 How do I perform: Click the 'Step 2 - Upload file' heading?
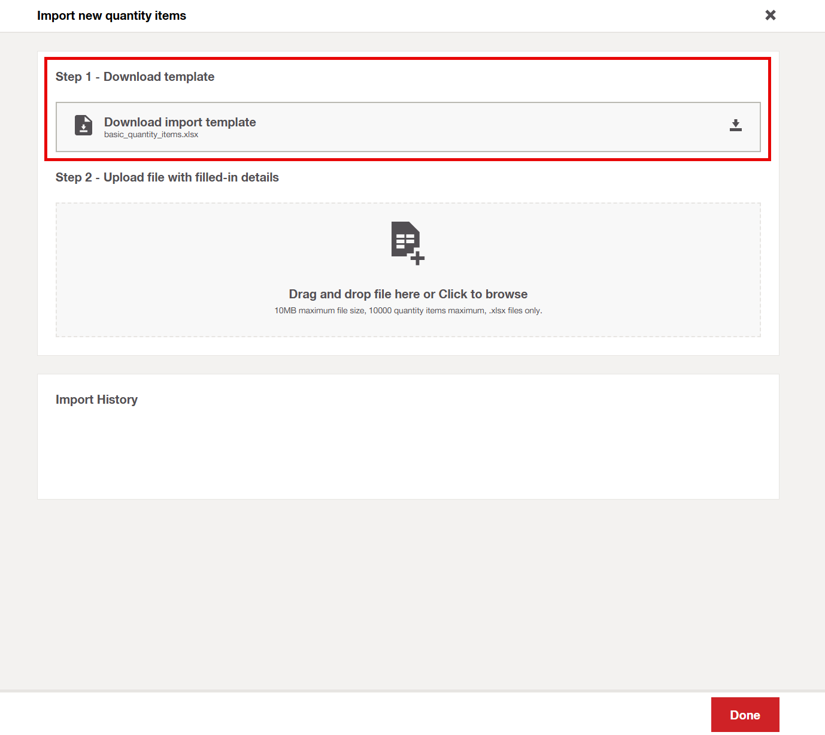point(167,177)
